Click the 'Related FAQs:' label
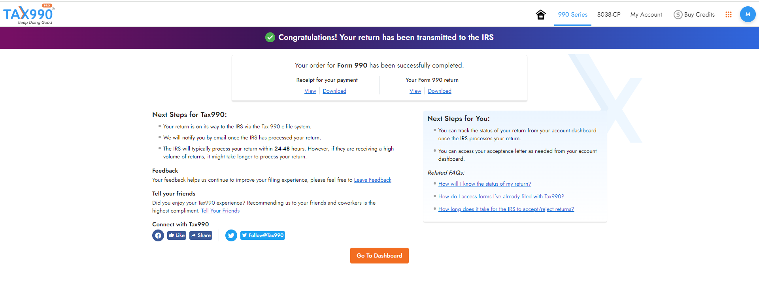 pyautogui.click(x=446, y=173)
